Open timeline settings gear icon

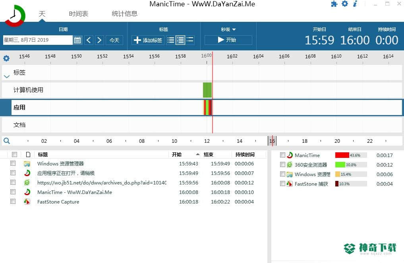point(6,58)
